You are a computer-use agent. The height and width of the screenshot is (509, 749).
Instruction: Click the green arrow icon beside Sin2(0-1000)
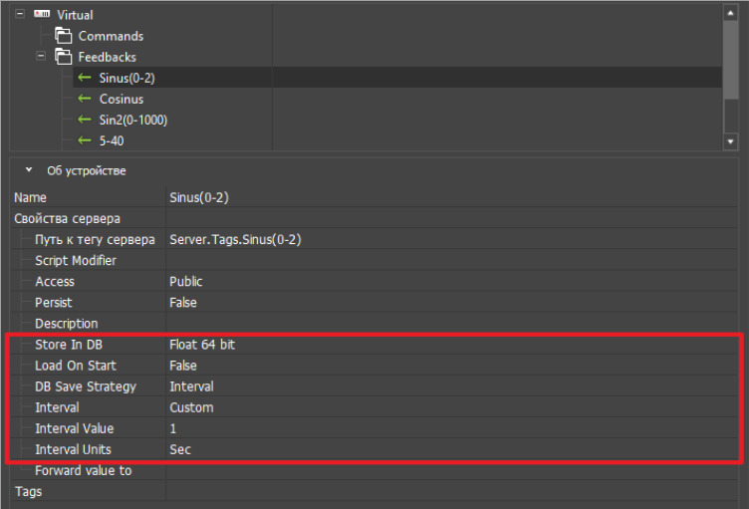click(85, 120)
